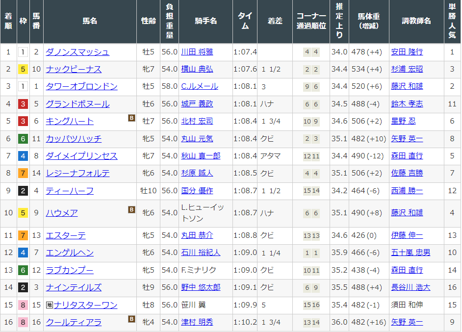Click jockey link C.ルメール

point(200,86)
